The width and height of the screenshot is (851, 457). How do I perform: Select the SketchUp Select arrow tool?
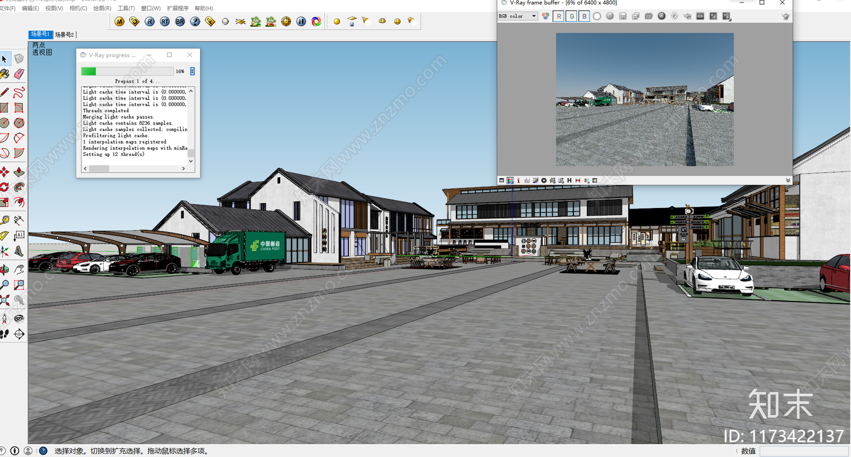5,59
